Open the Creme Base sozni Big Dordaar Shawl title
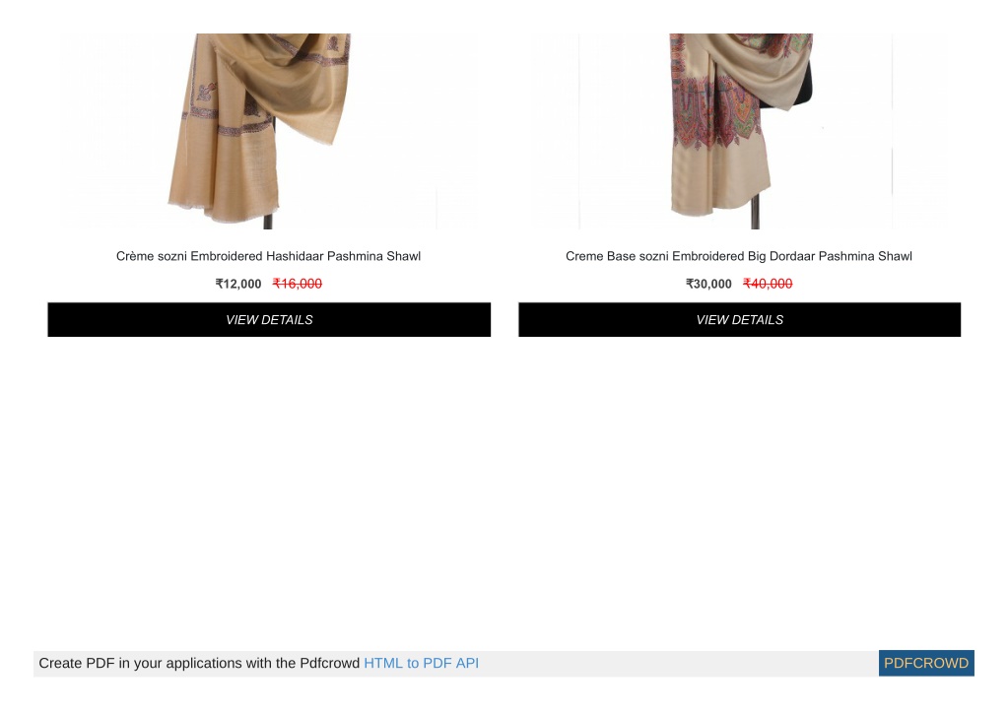1008x713 pixels. [739, 256]
